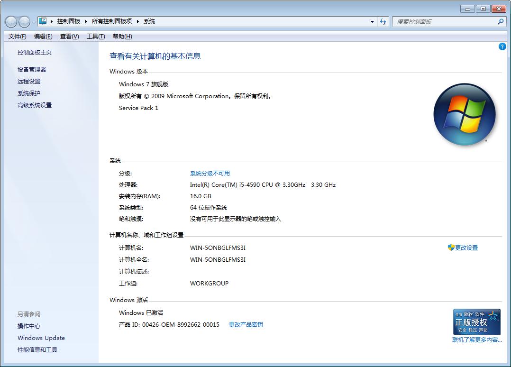This screenshot has height=367, width=511.
Task: Open the address bar history dropdown
Action: [x=372, y=21]
